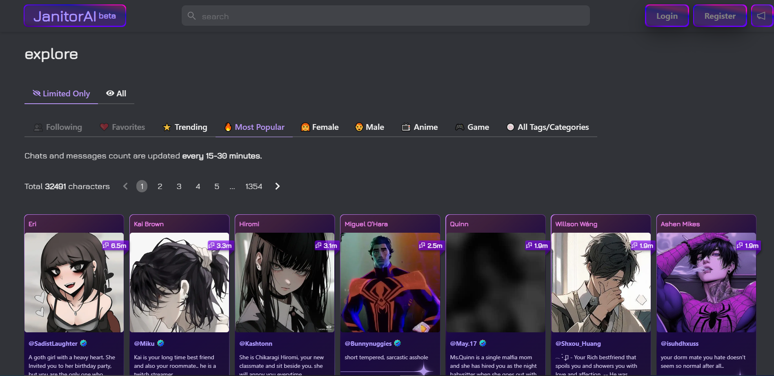Switch to the Trending tab

(185, 127)
